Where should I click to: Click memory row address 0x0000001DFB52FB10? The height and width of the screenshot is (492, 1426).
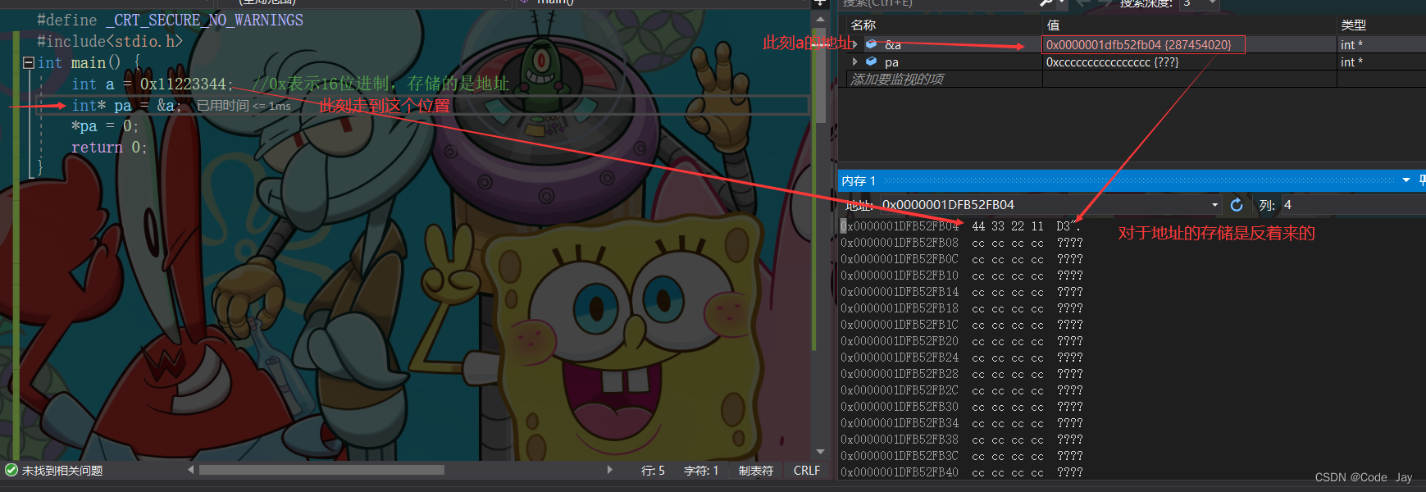(900, 276)
